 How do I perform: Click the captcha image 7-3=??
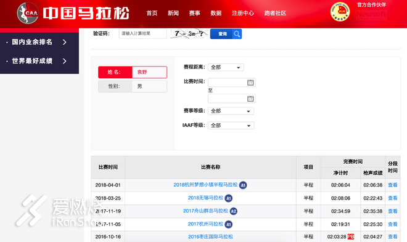click(189, 34)
